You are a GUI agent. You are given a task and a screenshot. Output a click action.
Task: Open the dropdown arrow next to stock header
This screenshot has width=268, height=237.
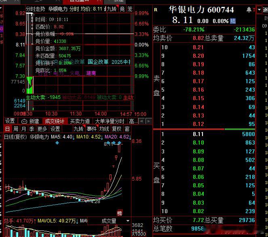pyautogui.click(x=259, y=10)
